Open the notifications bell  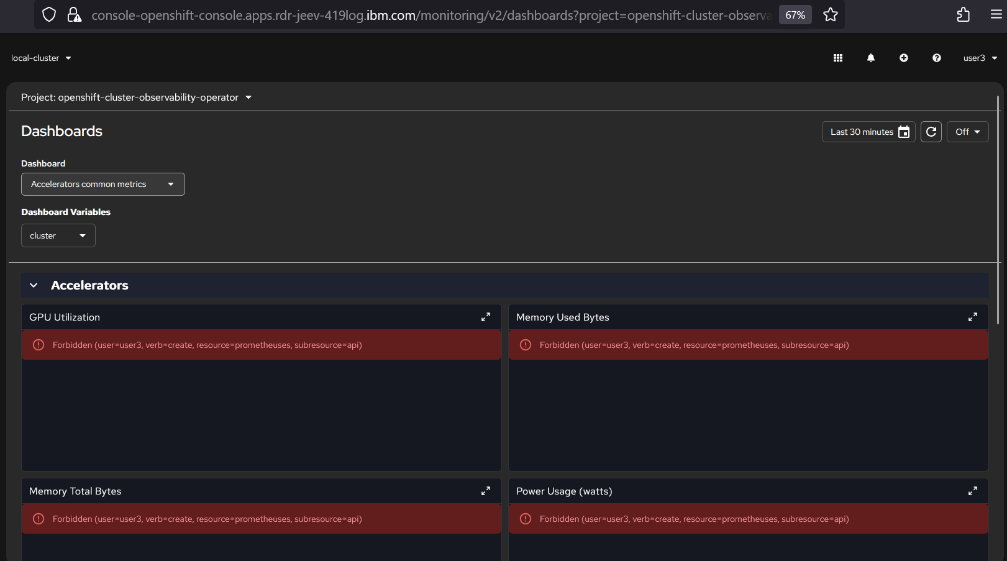pos(871,58)
